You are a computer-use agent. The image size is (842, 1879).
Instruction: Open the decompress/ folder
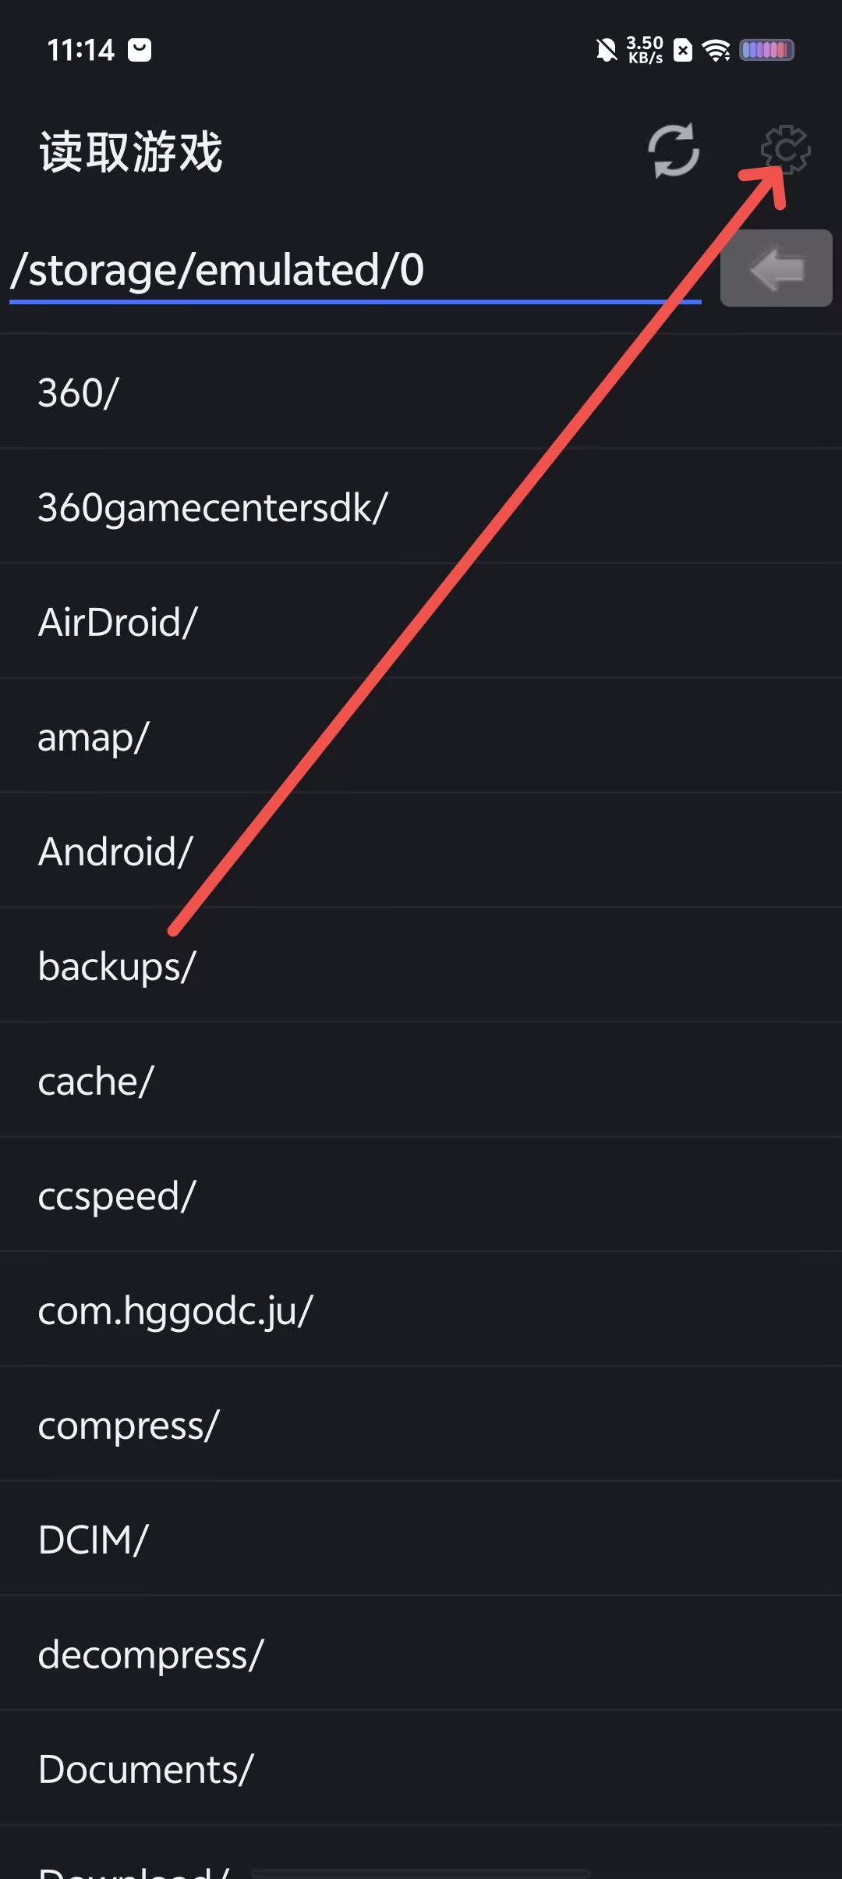pos(421,1653)
